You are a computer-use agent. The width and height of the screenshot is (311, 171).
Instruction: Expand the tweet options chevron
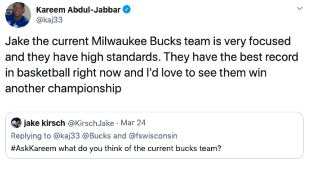pyautogui.click(x=299, y=9)
